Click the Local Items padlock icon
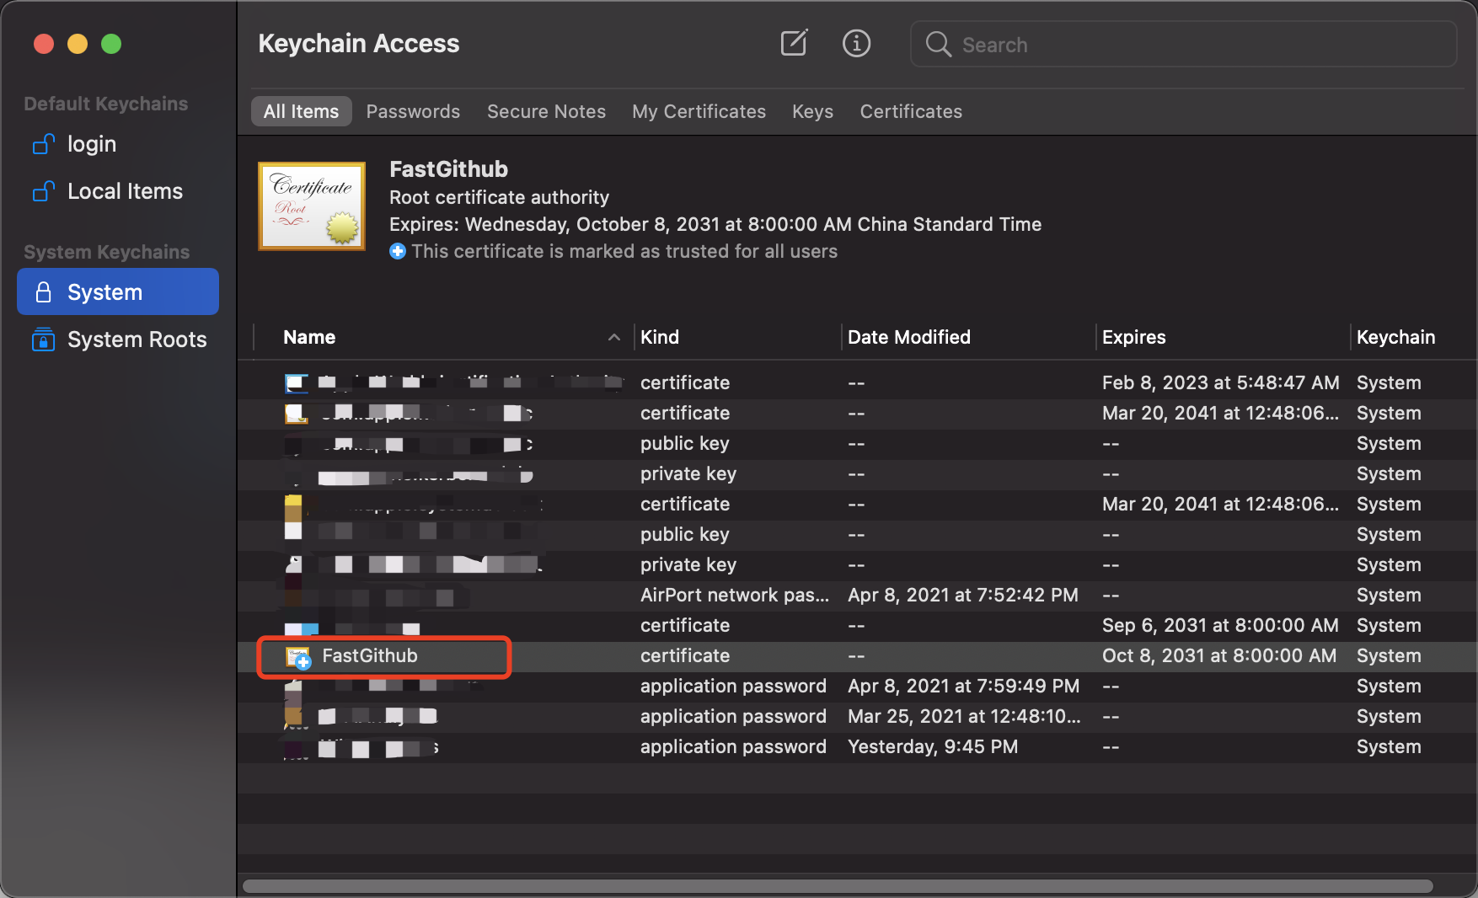Viewport: 1478px width, 898px height. tap(43, 192)
